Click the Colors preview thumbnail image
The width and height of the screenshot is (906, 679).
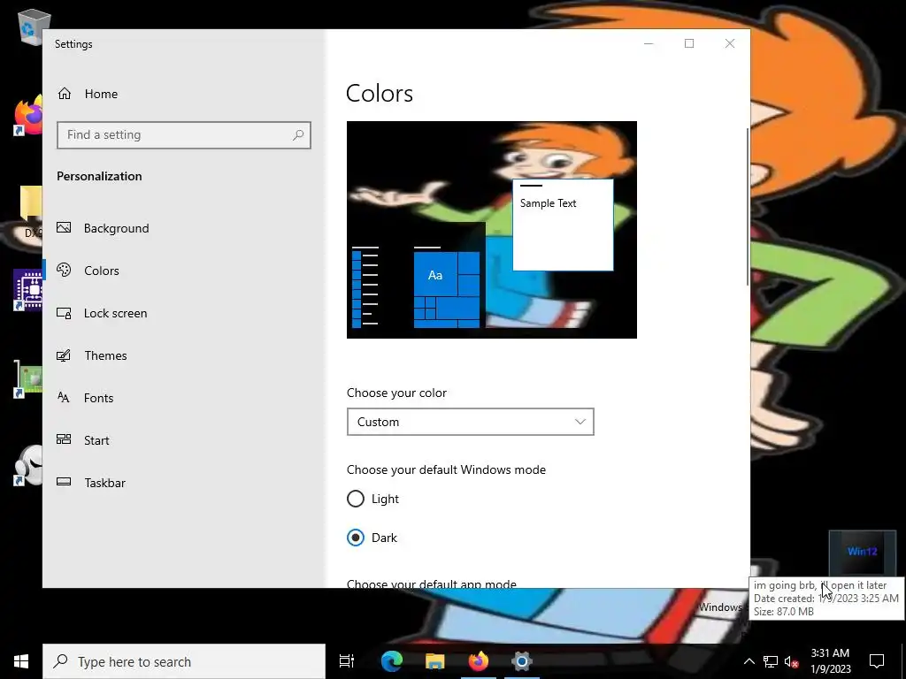(x=492, y=230)
